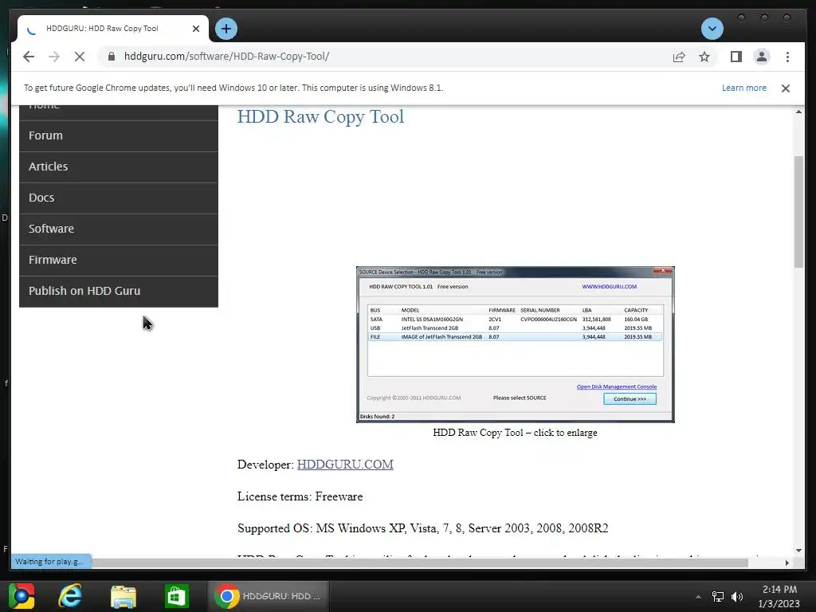Click the scroll up arrow
The image size is (816, 612).
(x=798, y=112)
